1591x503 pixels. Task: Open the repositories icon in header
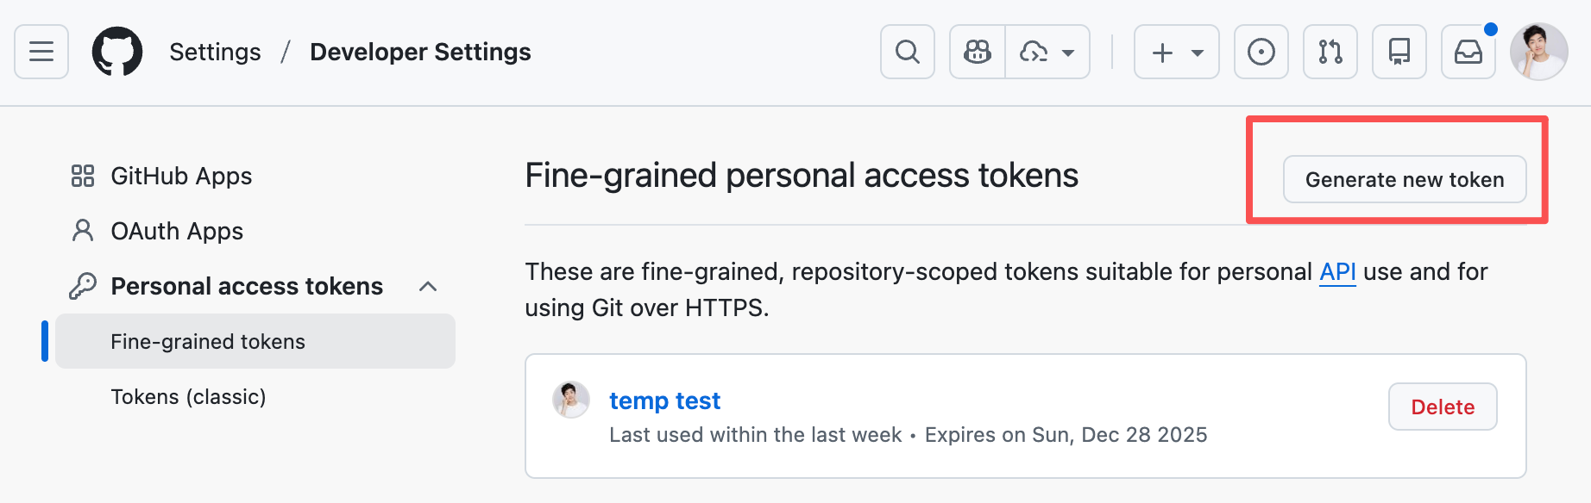1399,52
